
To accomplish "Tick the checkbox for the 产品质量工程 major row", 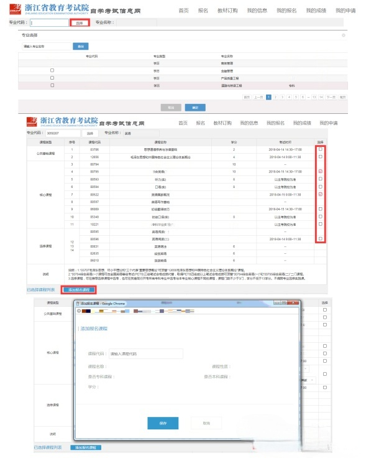I will coord(52,78).
